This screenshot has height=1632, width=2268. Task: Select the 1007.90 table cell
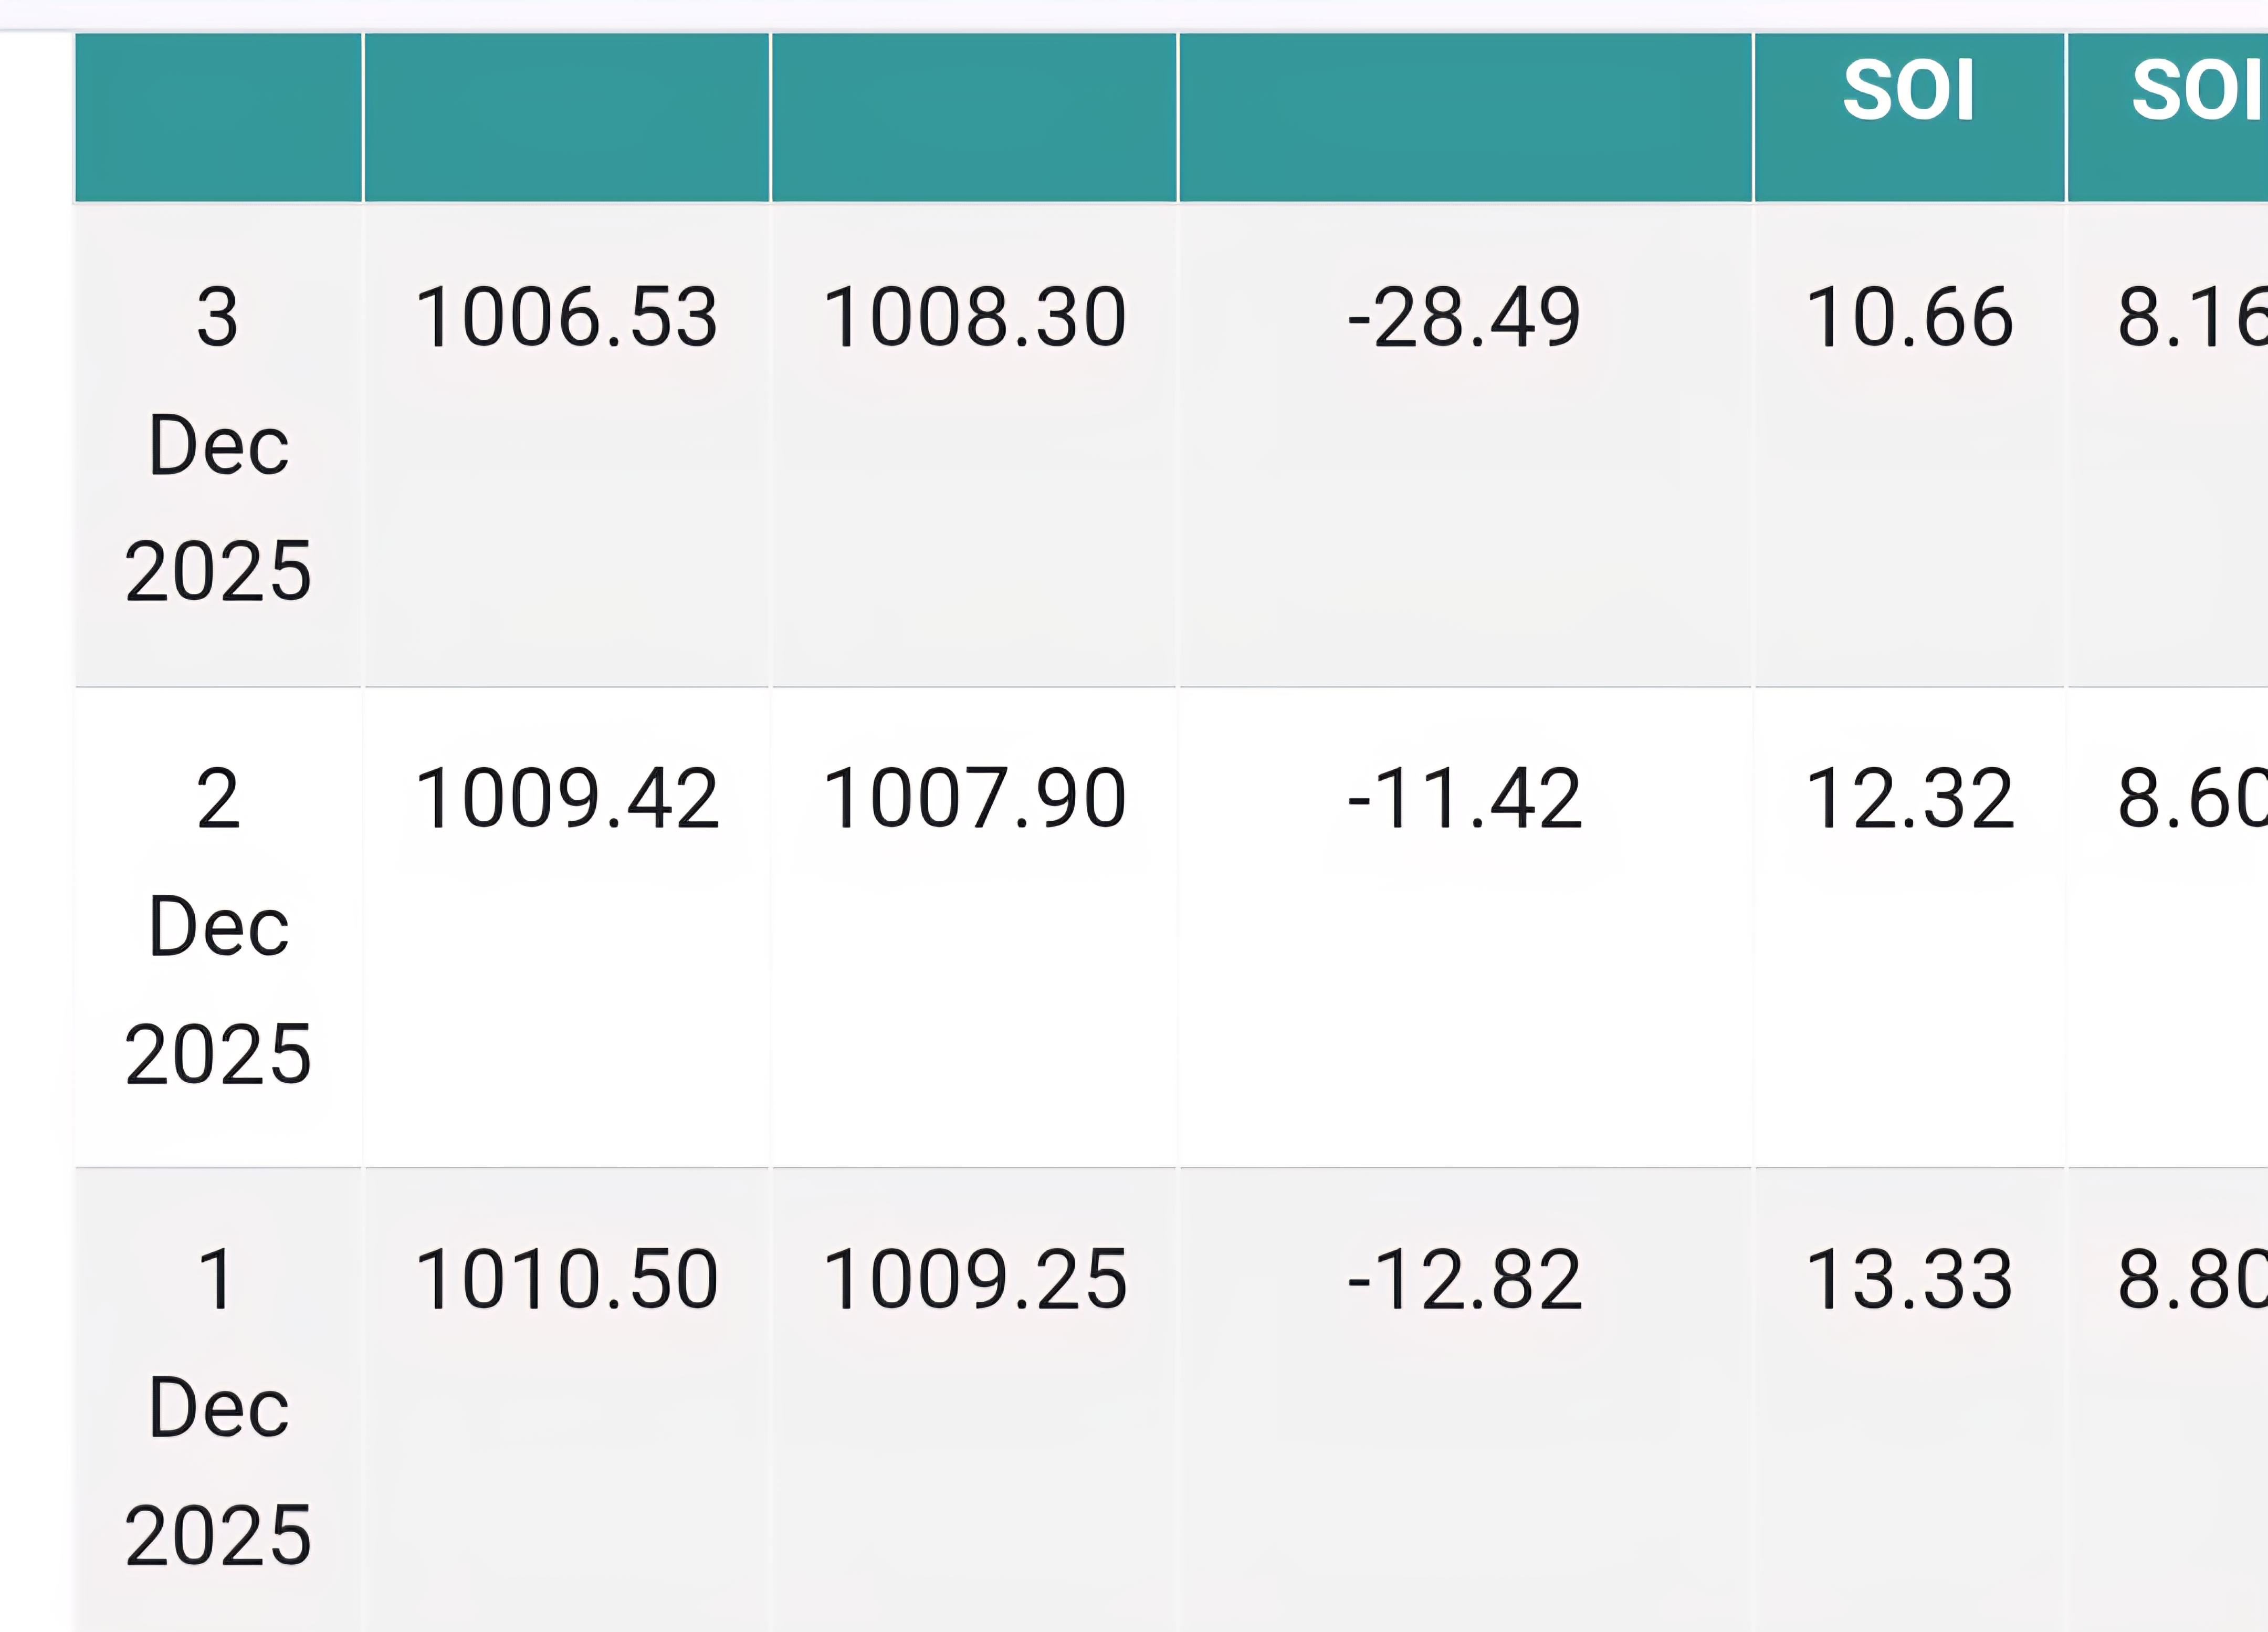[974, 799]
